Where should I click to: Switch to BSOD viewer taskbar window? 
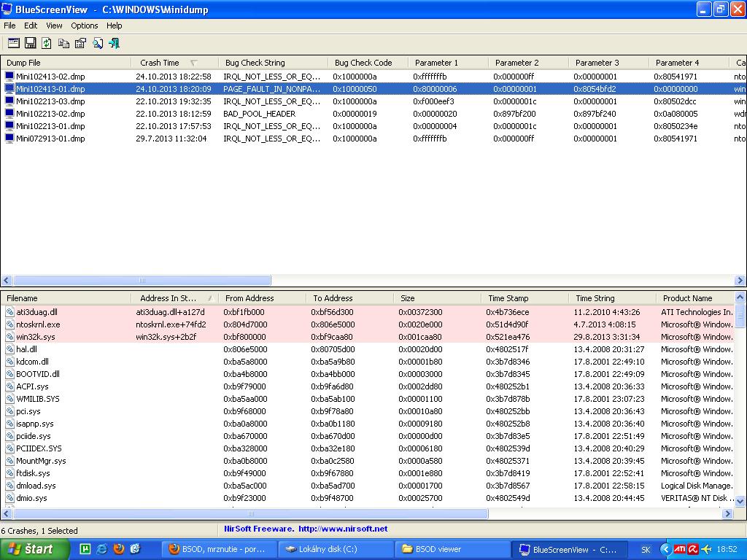(x=438, y=549)
